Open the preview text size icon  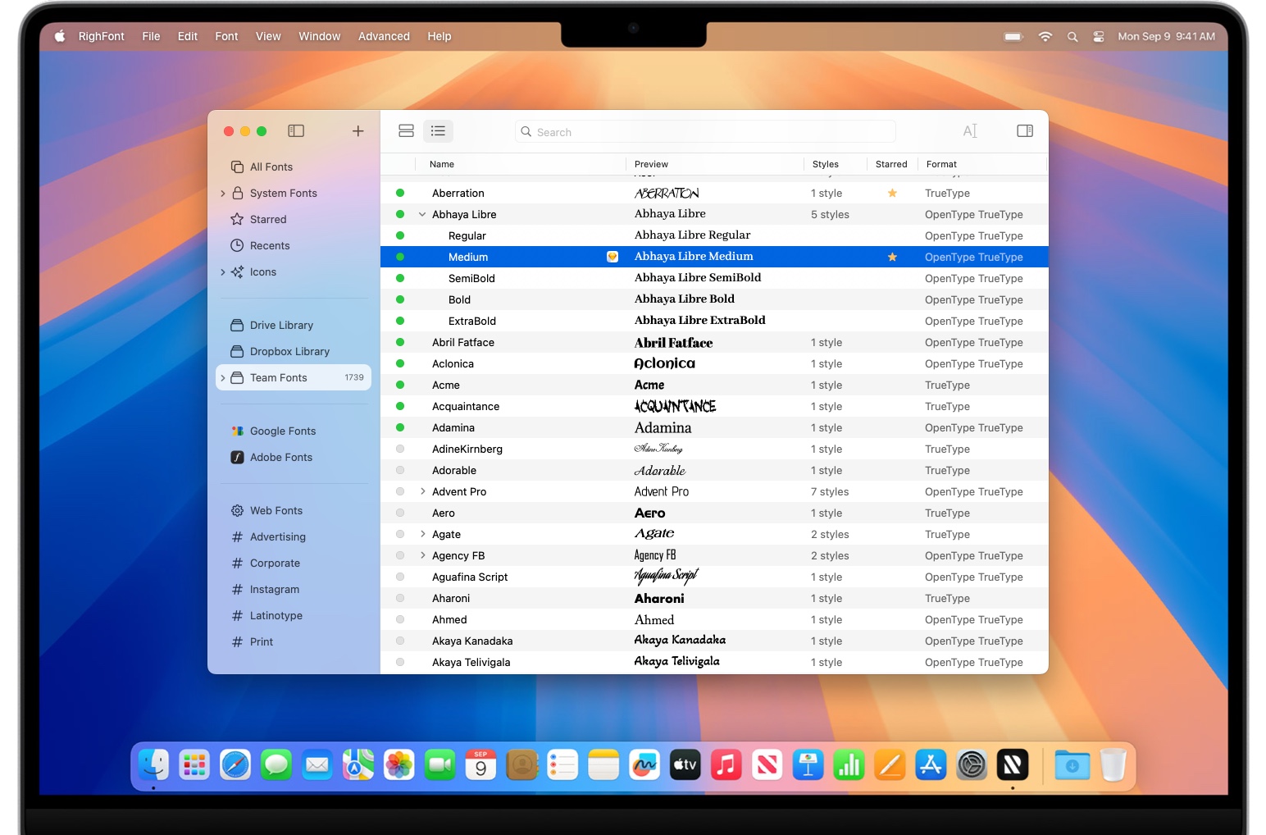[x=970, y=131]
